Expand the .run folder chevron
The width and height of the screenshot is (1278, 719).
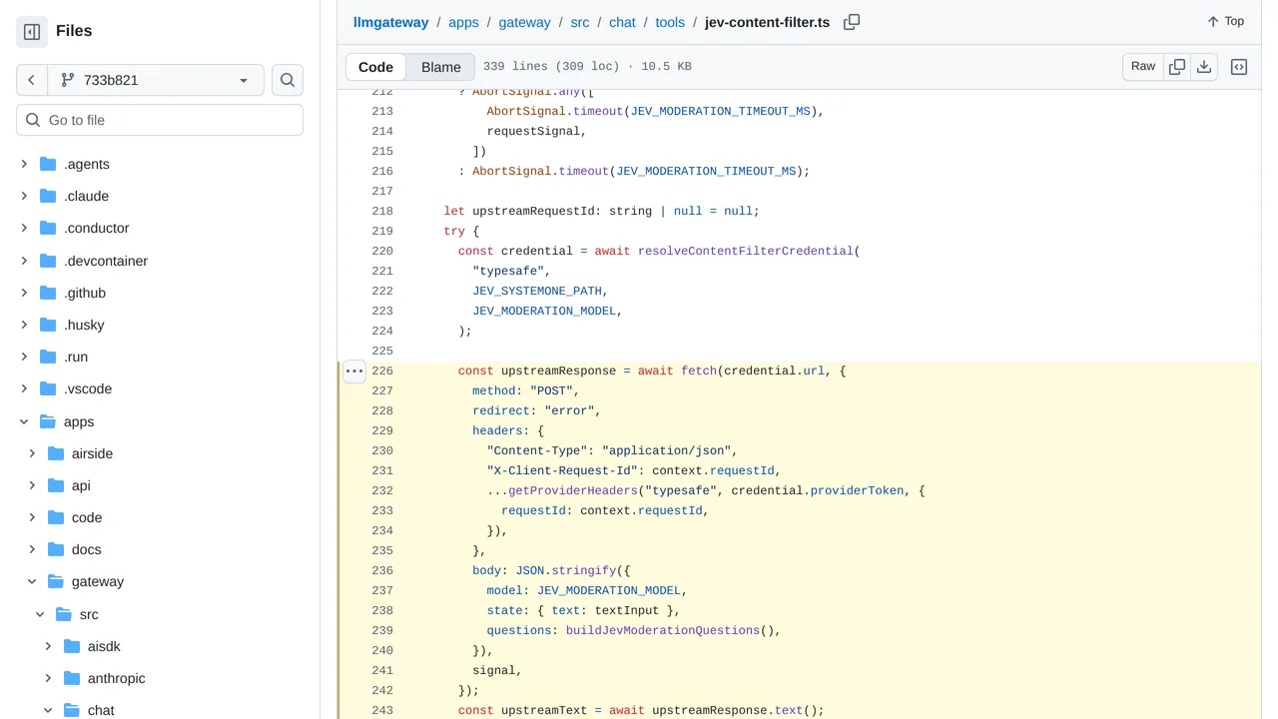pyautogui.click(x=24, y=357)
